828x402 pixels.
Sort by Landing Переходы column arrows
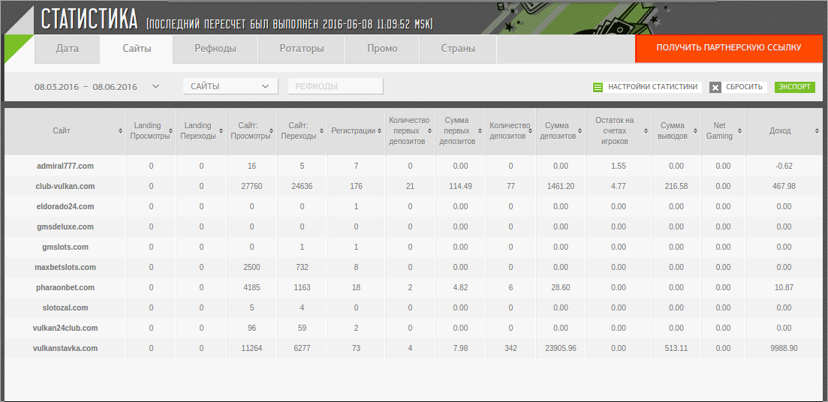coord(221,130)
